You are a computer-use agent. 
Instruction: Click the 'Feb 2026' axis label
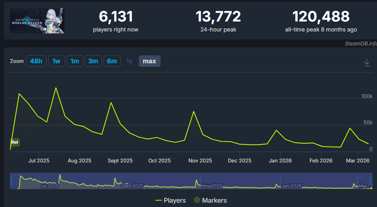(x=321, y=161)
